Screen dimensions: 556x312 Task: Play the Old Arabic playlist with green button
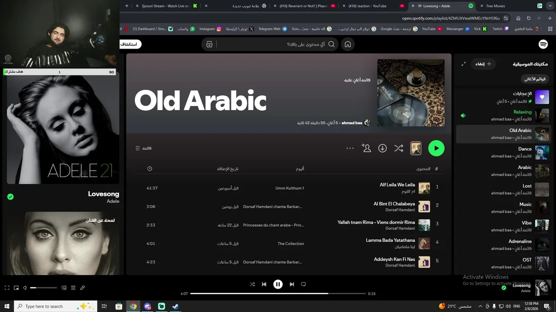click(x=436, y=148)
